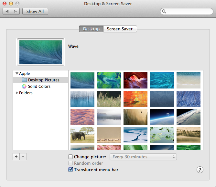216x187 pixels.
Task: Choose the Earth from orbit clouds wallpaper
Action: point(189,117)
